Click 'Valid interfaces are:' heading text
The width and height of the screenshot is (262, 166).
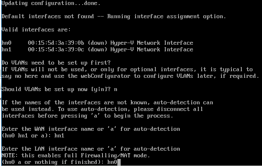click(x=36, y=30)
